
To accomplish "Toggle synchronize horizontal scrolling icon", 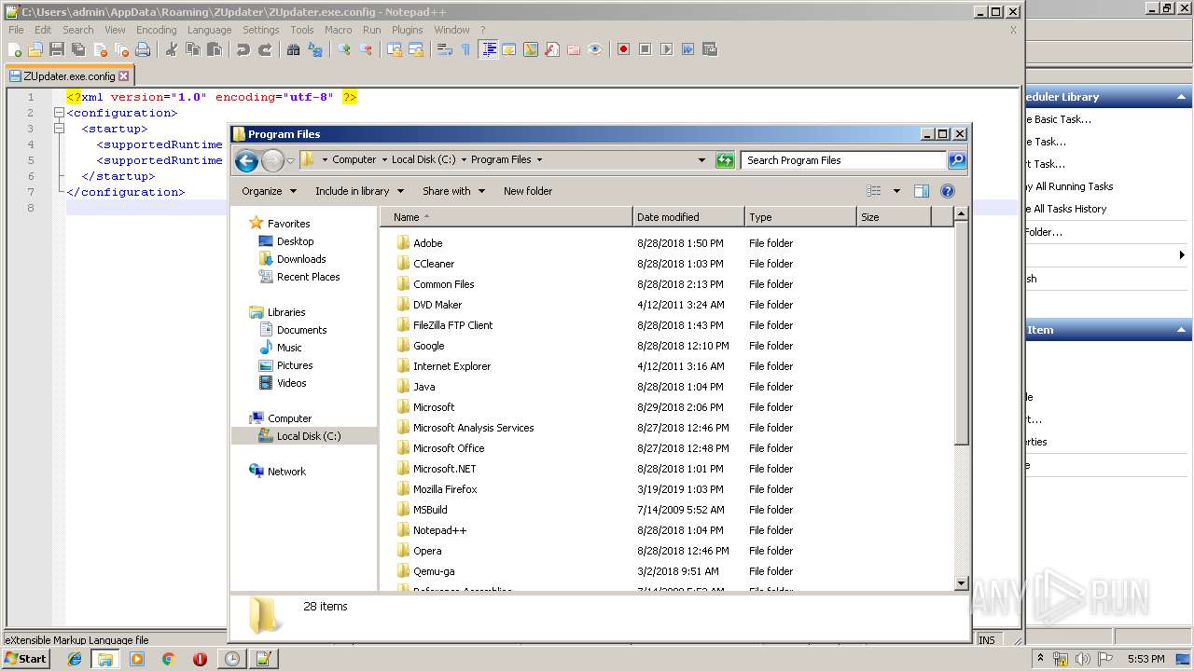I will point(416,49).
